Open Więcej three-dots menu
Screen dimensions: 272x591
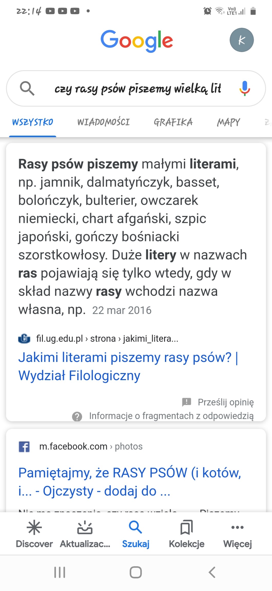(x=237, y=528)
